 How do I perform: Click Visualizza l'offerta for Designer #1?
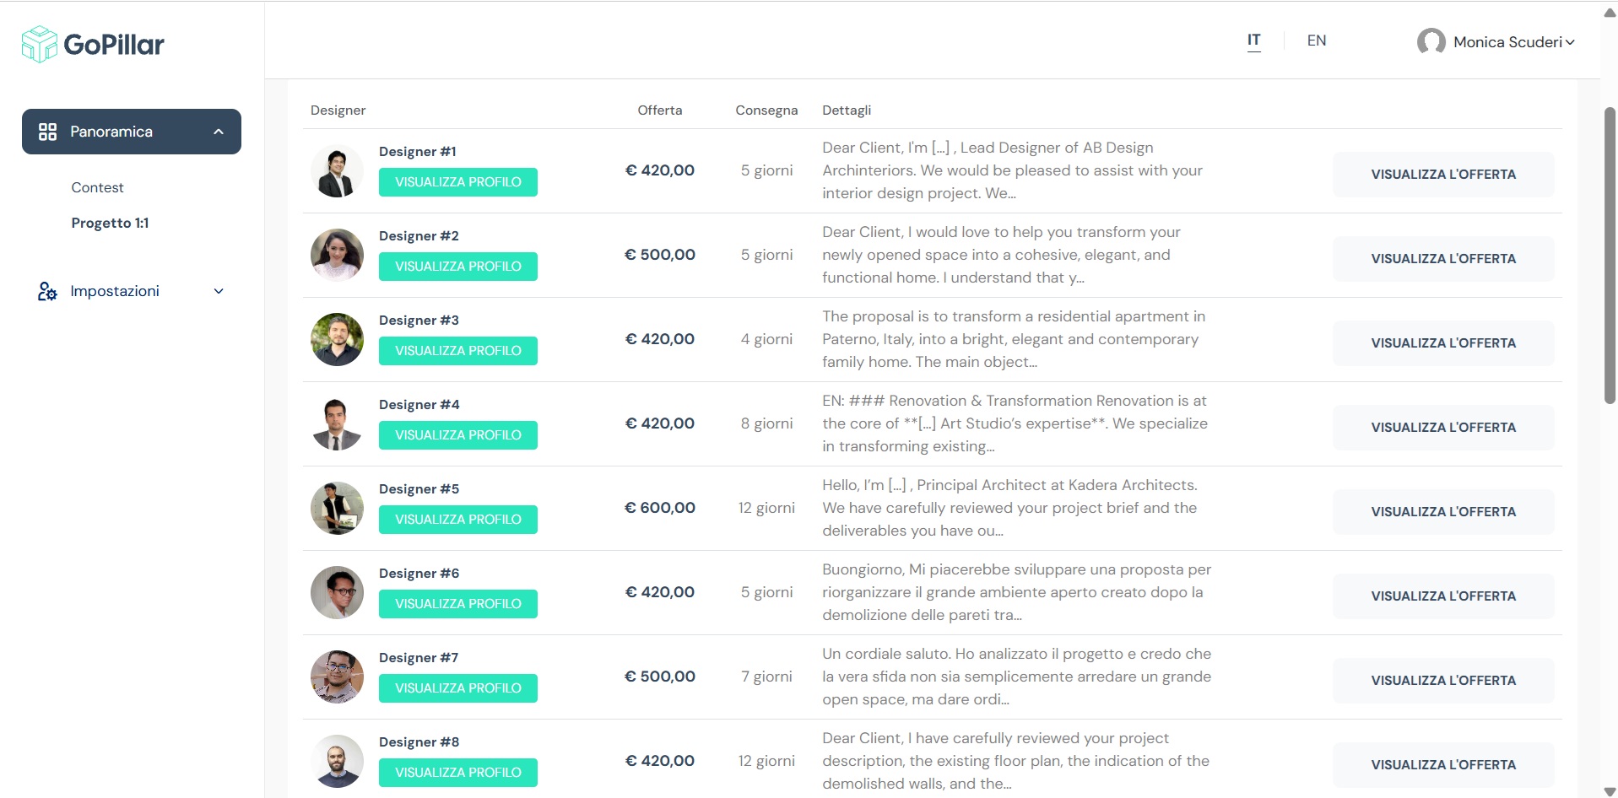(x=1443, y=175)
